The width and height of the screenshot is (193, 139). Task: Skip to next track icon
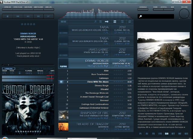(x=38, y=16)
